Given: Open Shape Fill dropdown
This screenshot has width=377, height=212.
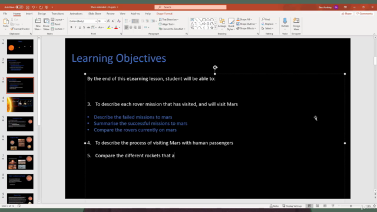Looking at the screenshot, I should click(244, 19).
